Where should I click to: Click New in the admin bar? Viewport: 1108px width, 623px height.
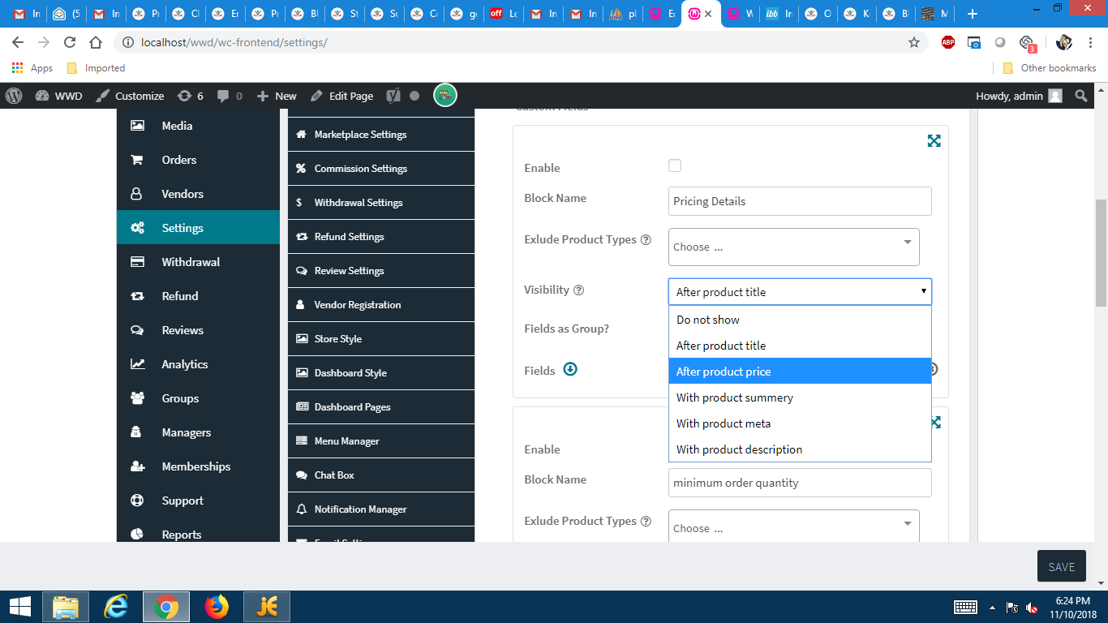277,96
